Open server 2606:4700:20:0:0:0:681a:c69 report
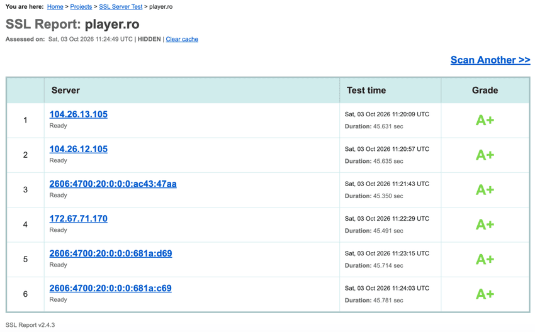The image size is (535, 332). (x=111, y=288)
